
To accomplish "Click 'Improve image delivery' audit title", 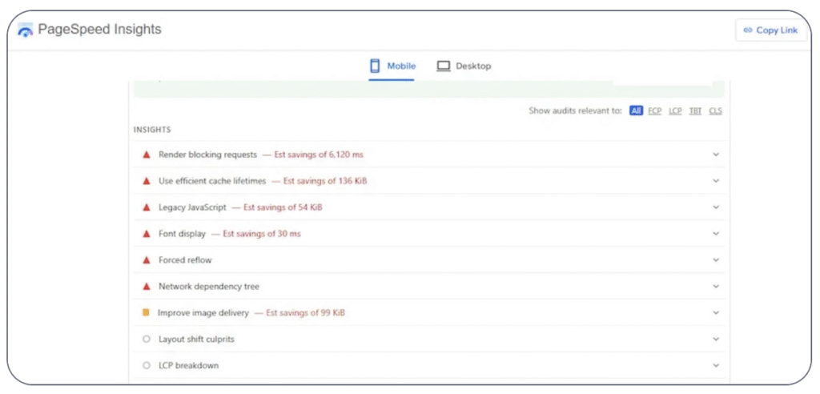I will (x=203, y=312).
